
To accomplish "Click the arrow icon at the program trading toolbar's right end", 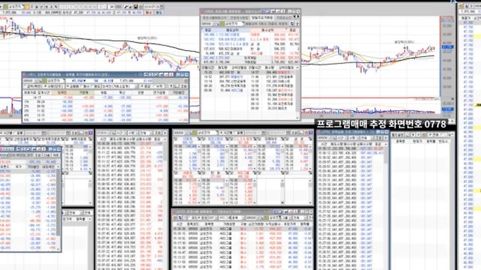I will click(x=386, y=138).
